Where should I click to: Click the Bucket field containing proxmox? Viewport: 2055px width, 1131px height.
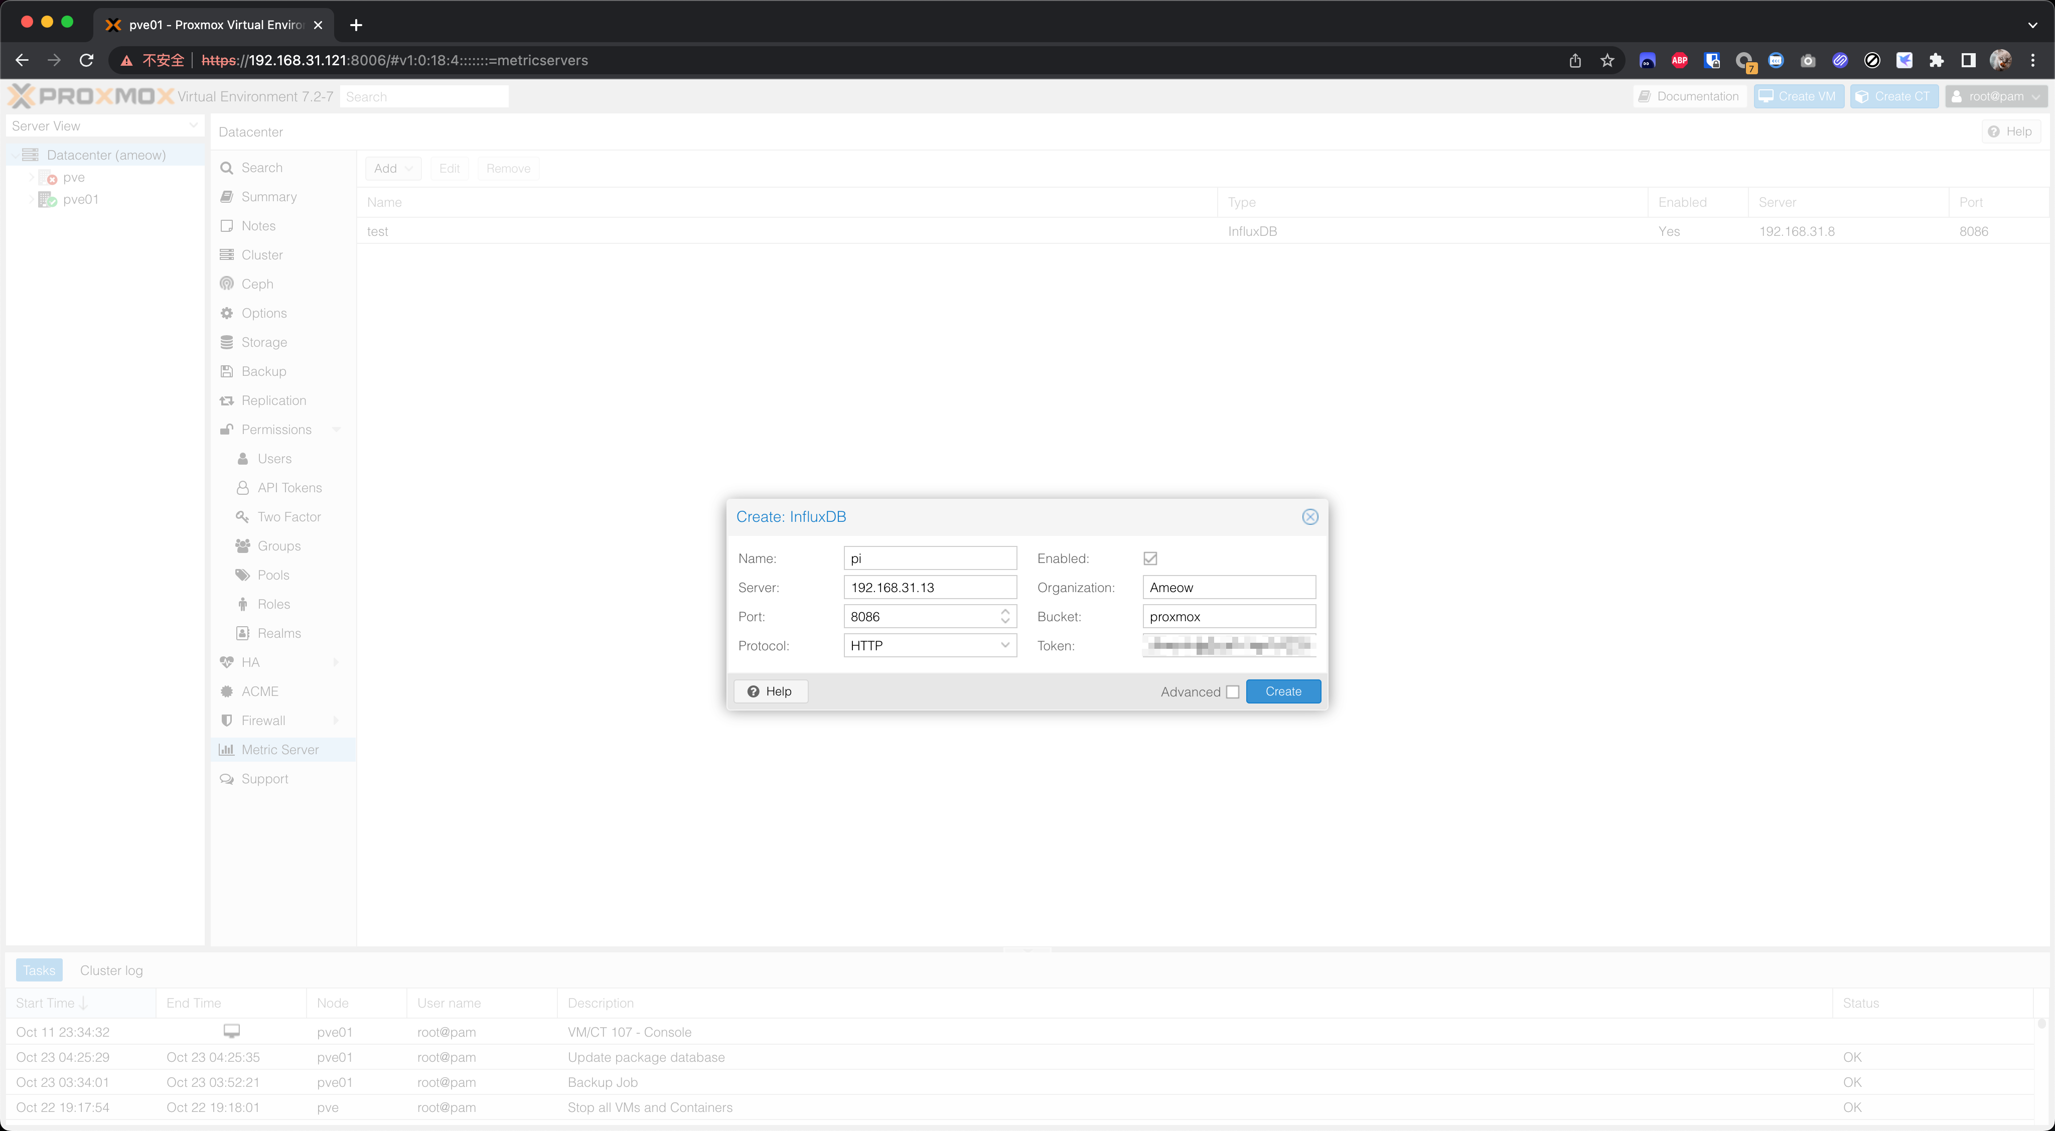point(1229,617)
